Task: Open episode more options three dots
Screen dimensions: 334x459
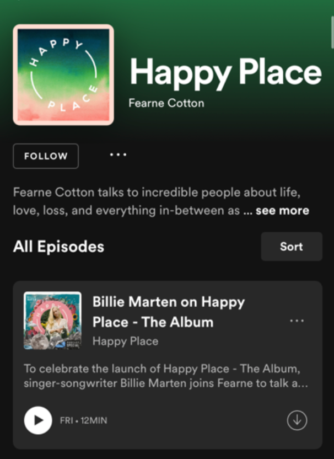Action: click(x=297, y=321)
